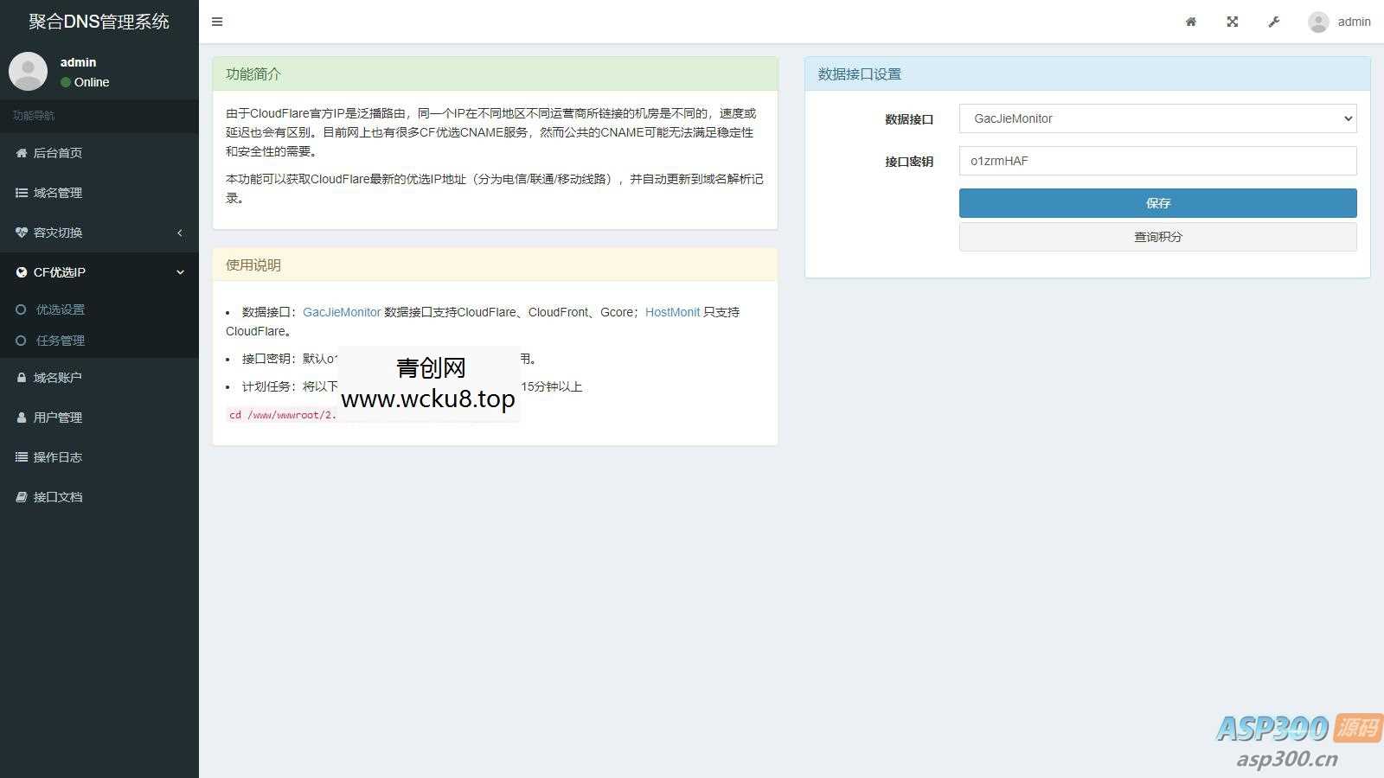Click the heart icon next to 容灾切换
The image size is (1384, 778).
coord(21,232)
